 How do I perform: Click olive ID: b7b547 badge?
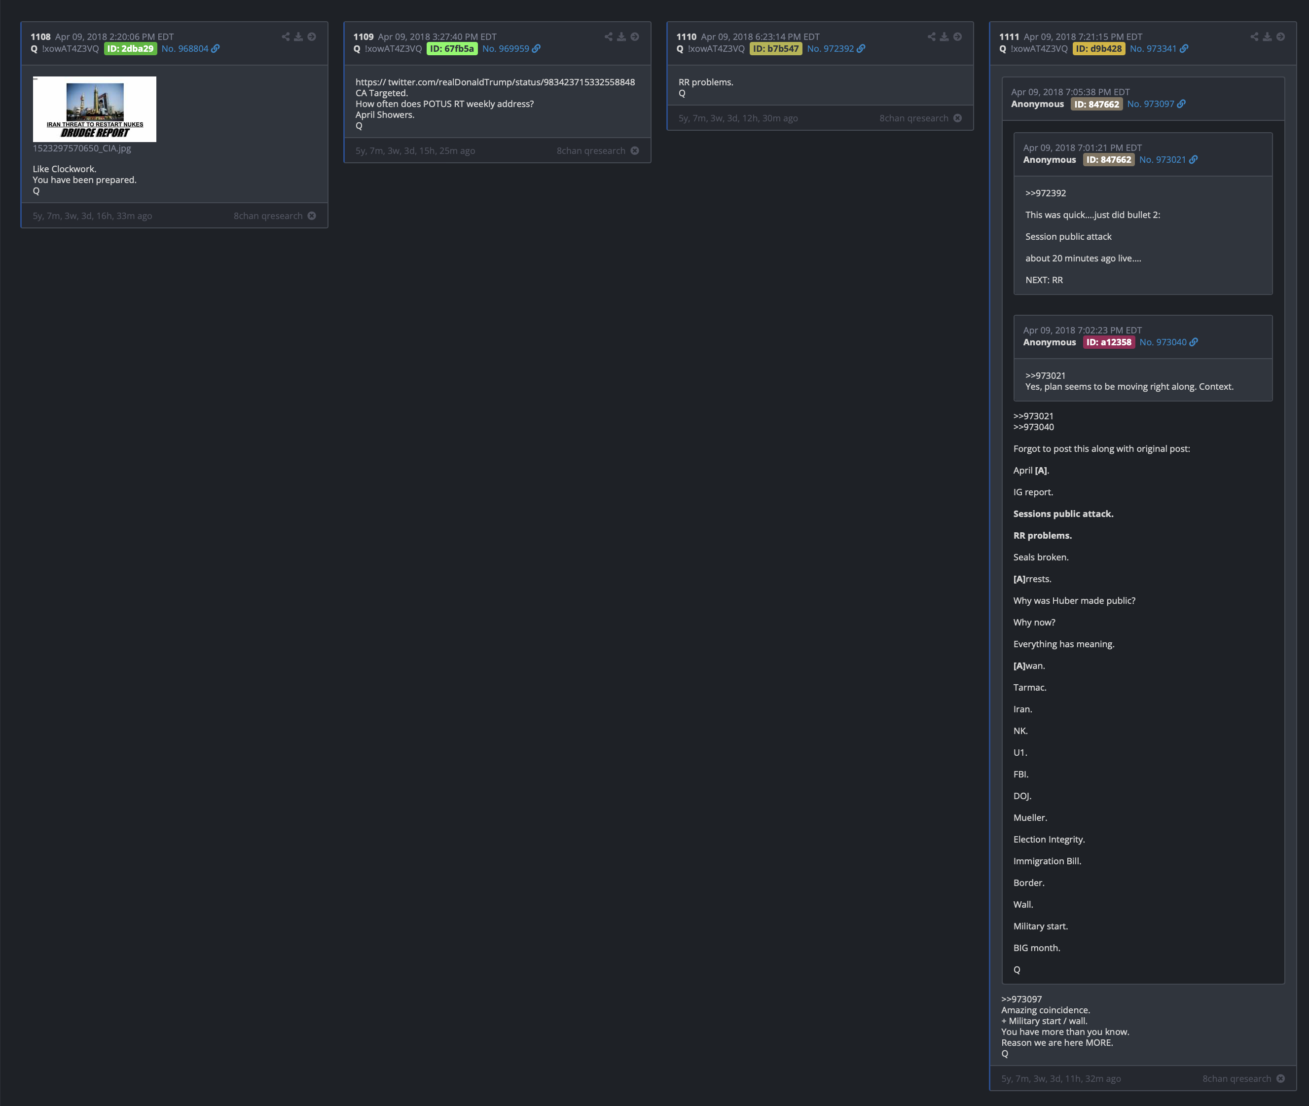[x=776, y=49]
